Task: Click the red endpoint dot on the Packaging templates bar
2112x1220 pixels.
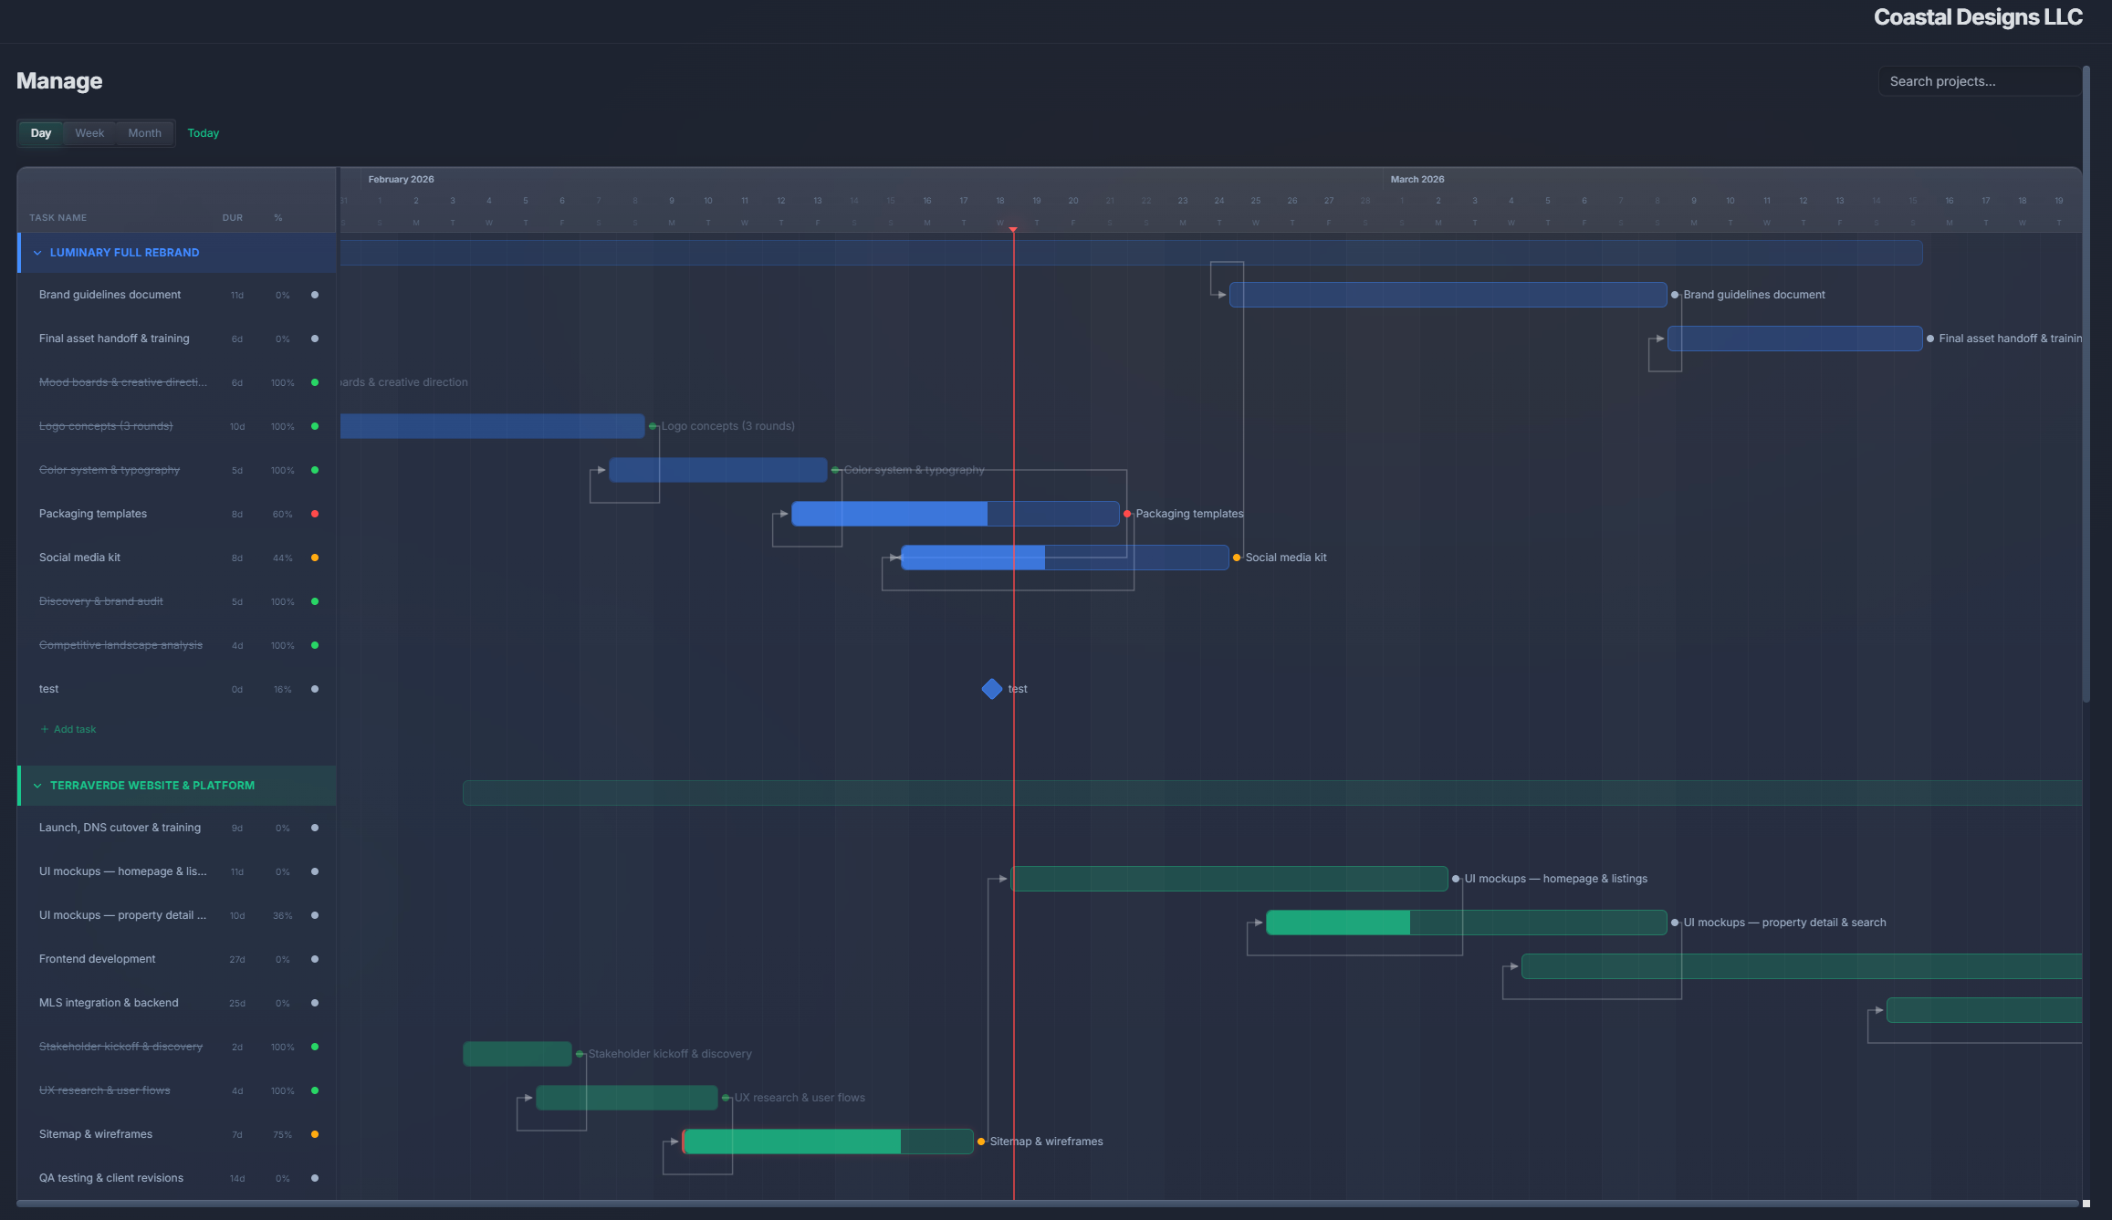Action: [x=1128, y=514]
